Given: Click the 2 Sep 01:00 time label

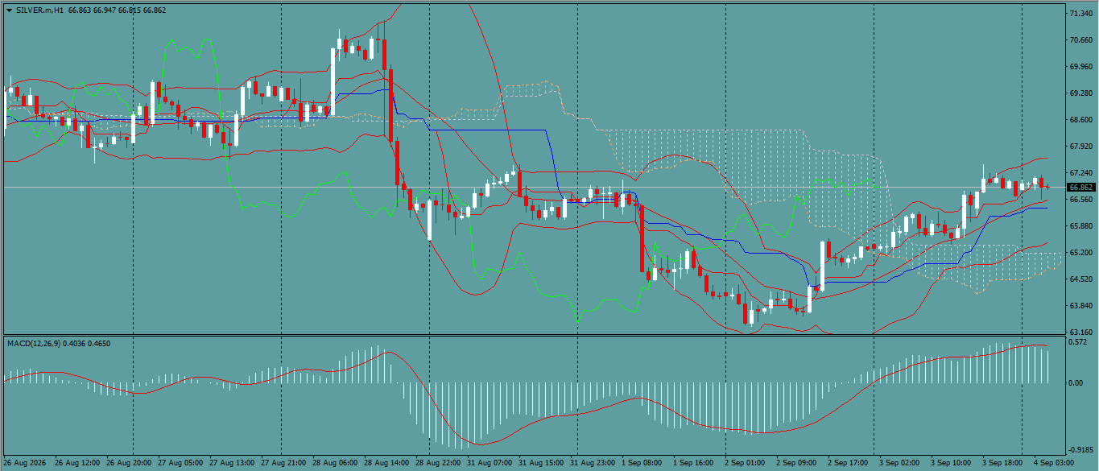Looking at the screenshot, I should coord(745,464).
